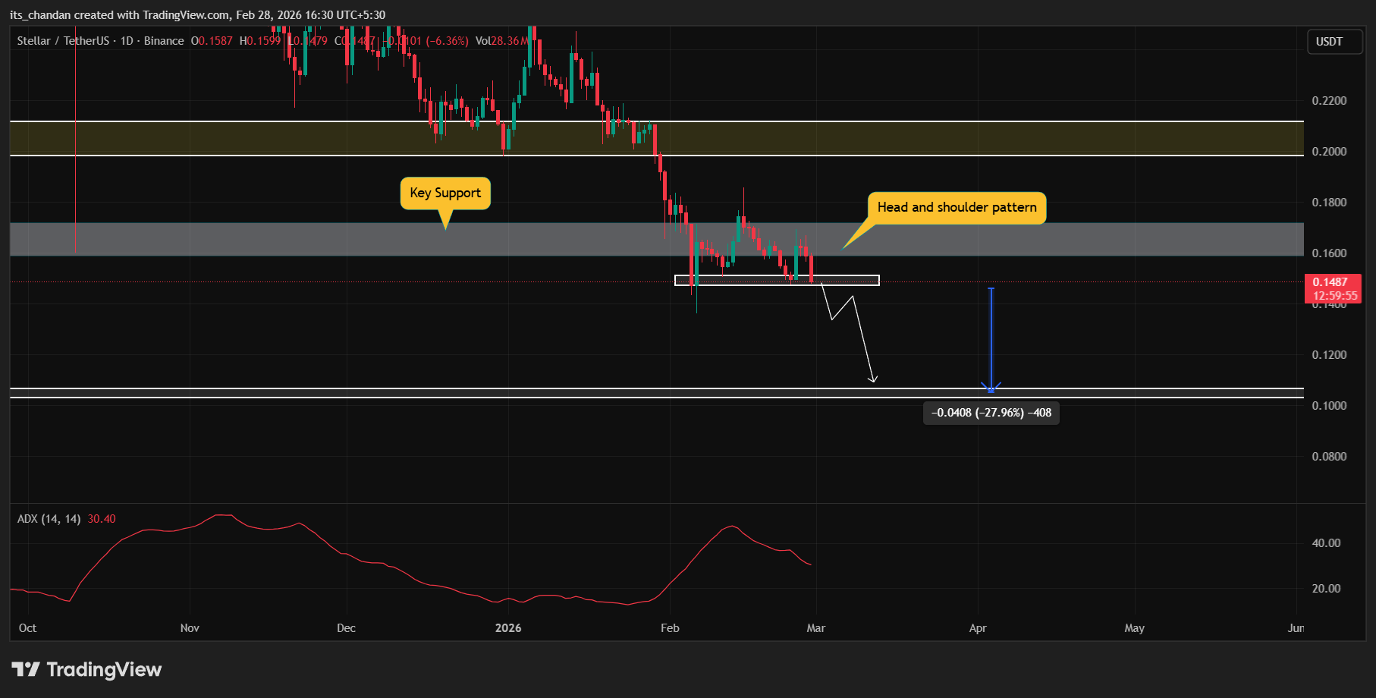Viewport: 1376px width, 698px height.
Task: Select the Key Support callout label
Action: [x=445, y=193]
